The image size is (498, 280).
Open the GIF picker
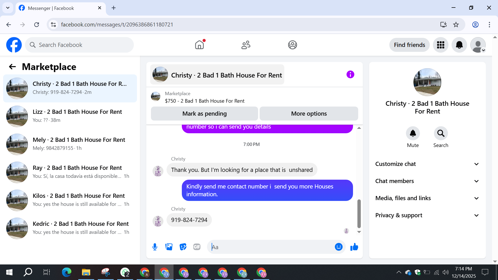pos(197,247)
